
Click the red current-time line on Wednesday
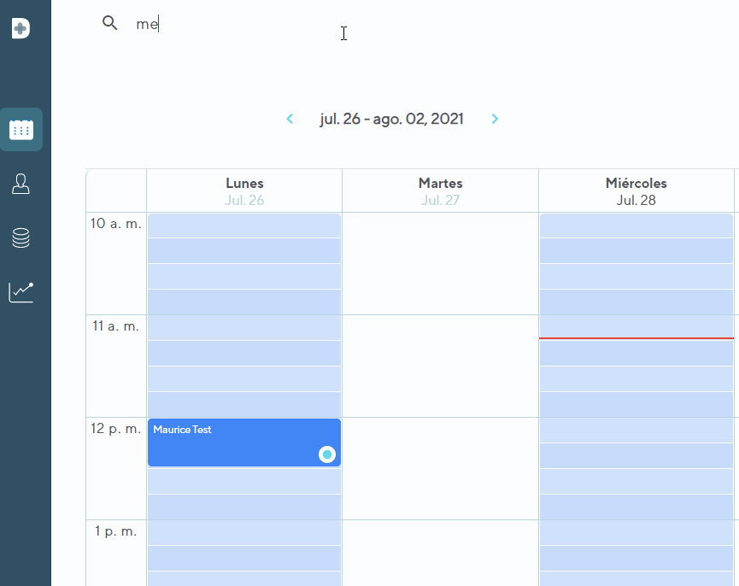636,338
